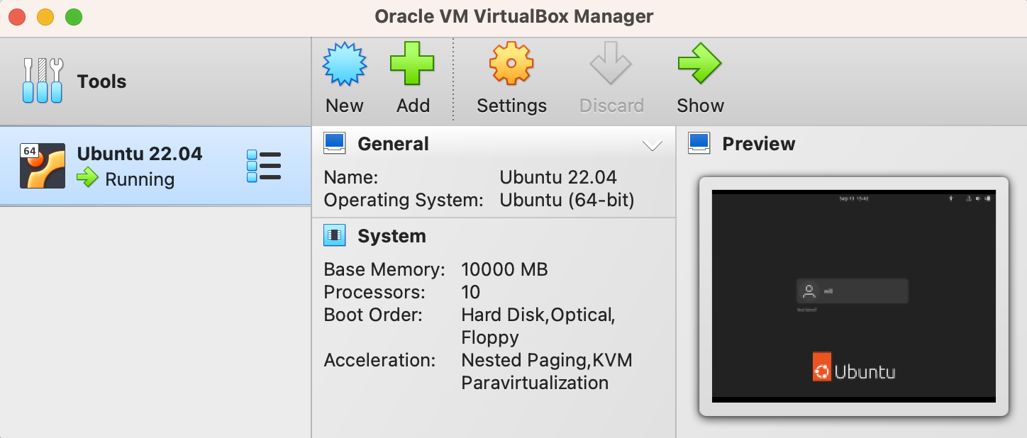Click the Acceleration label
The image size is (1027, 438).
(379, 360)
